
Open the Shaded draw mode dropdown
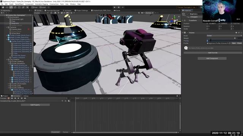(41, 13)
